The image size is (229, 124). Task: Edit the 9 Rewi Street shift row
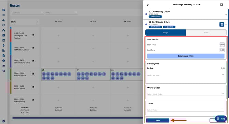click(33, 87)
